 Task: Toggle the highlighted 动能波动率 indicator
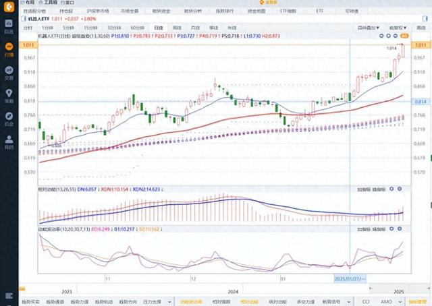(191, 302)
